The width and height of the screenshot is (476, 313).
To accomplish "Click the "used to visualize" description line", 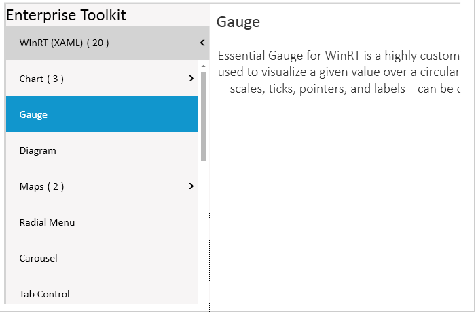I will [x=340, y=72].
